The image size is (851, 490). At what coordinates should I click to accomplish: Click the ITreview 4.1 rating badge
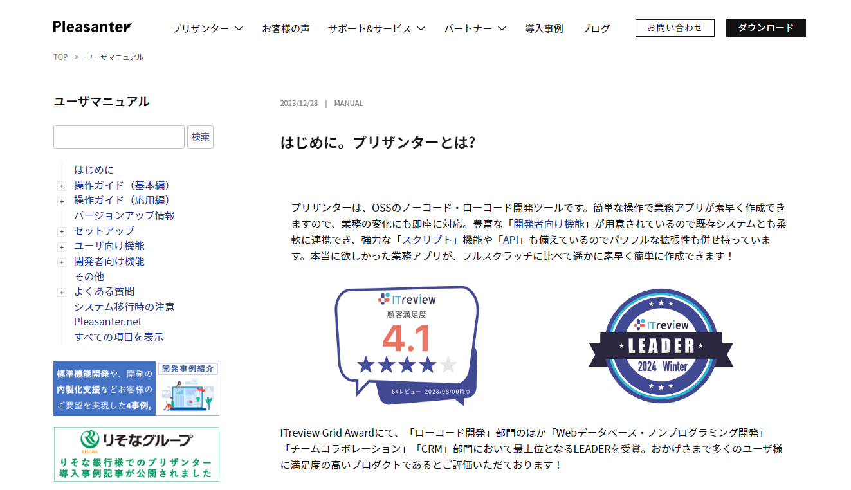point(408,346)
